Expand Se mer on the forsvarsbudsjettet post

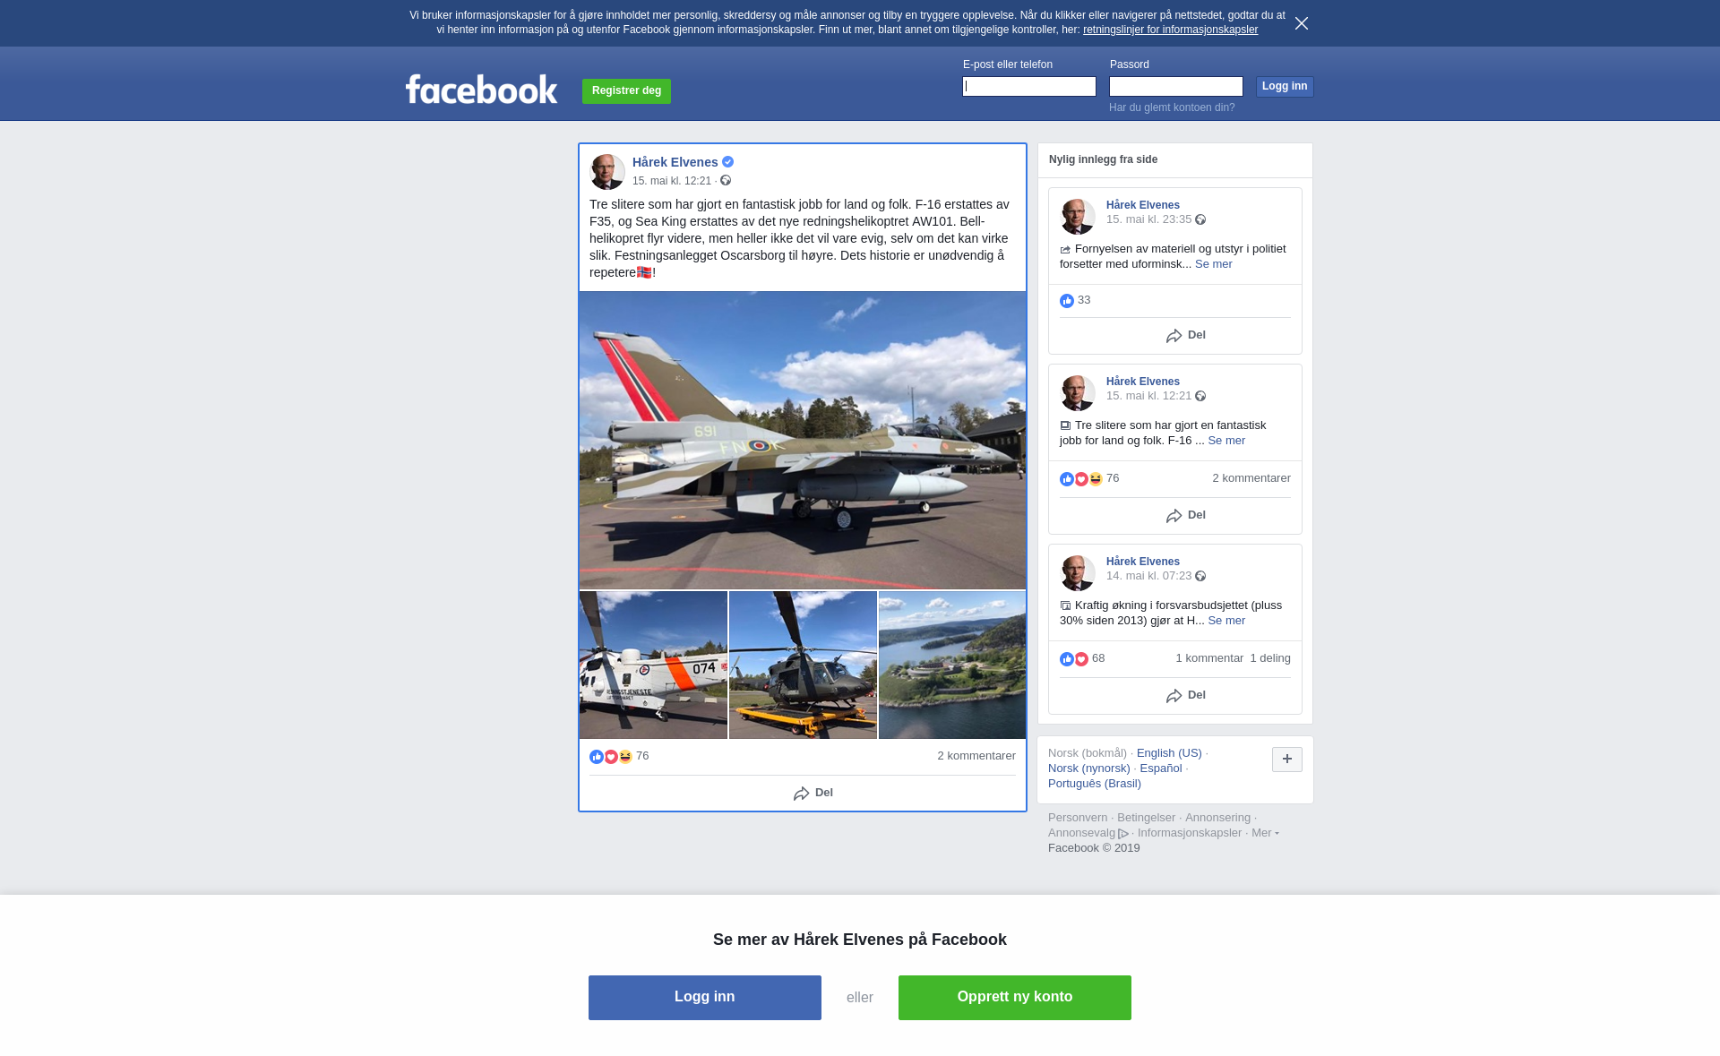click(x=1226, y=621)
